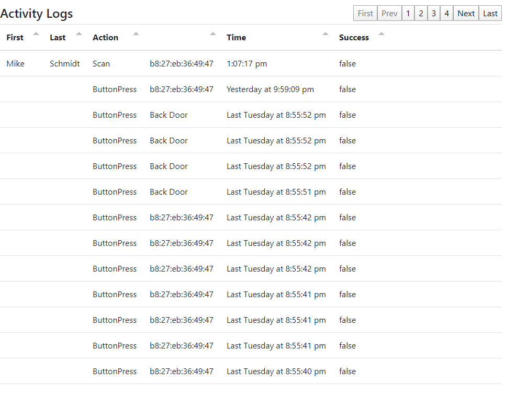
Task: Go to page 2 of activity logs
Action: point(421,13)
